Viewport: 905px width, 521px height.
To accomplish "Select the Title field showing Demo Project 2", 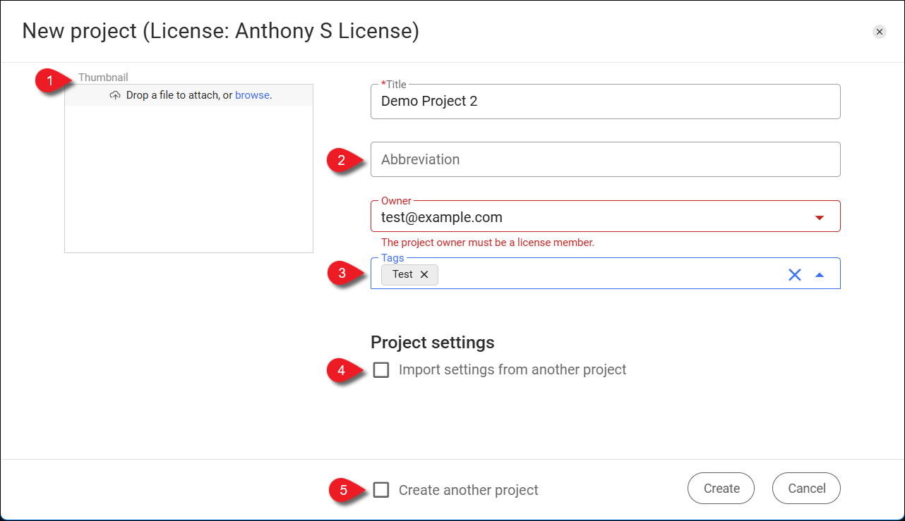I will (x=605, y=101).
